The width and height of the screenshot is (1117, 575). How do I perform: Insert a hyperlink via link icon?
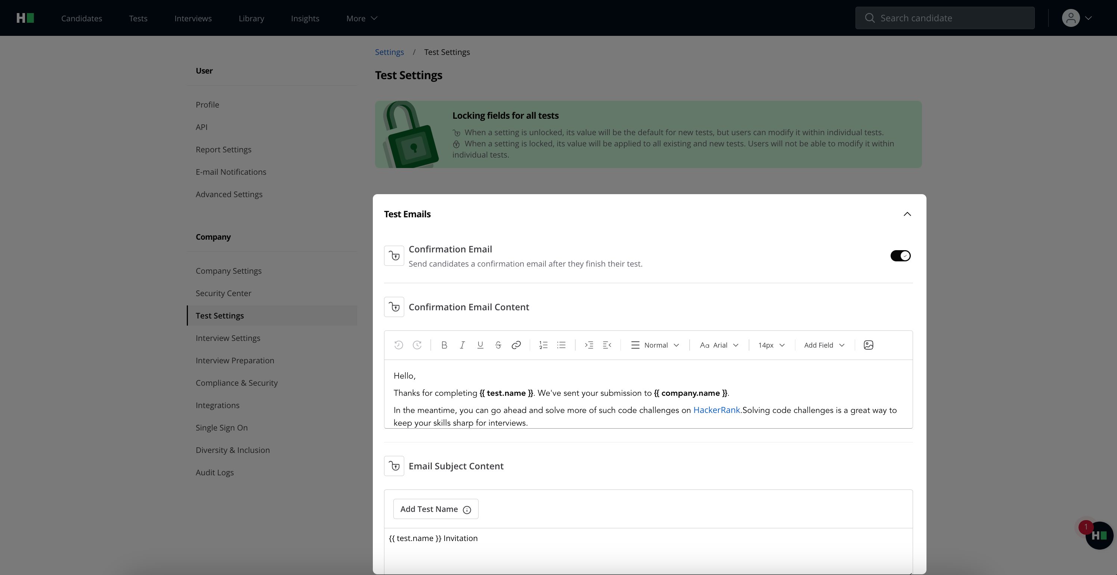coord(516,345)
